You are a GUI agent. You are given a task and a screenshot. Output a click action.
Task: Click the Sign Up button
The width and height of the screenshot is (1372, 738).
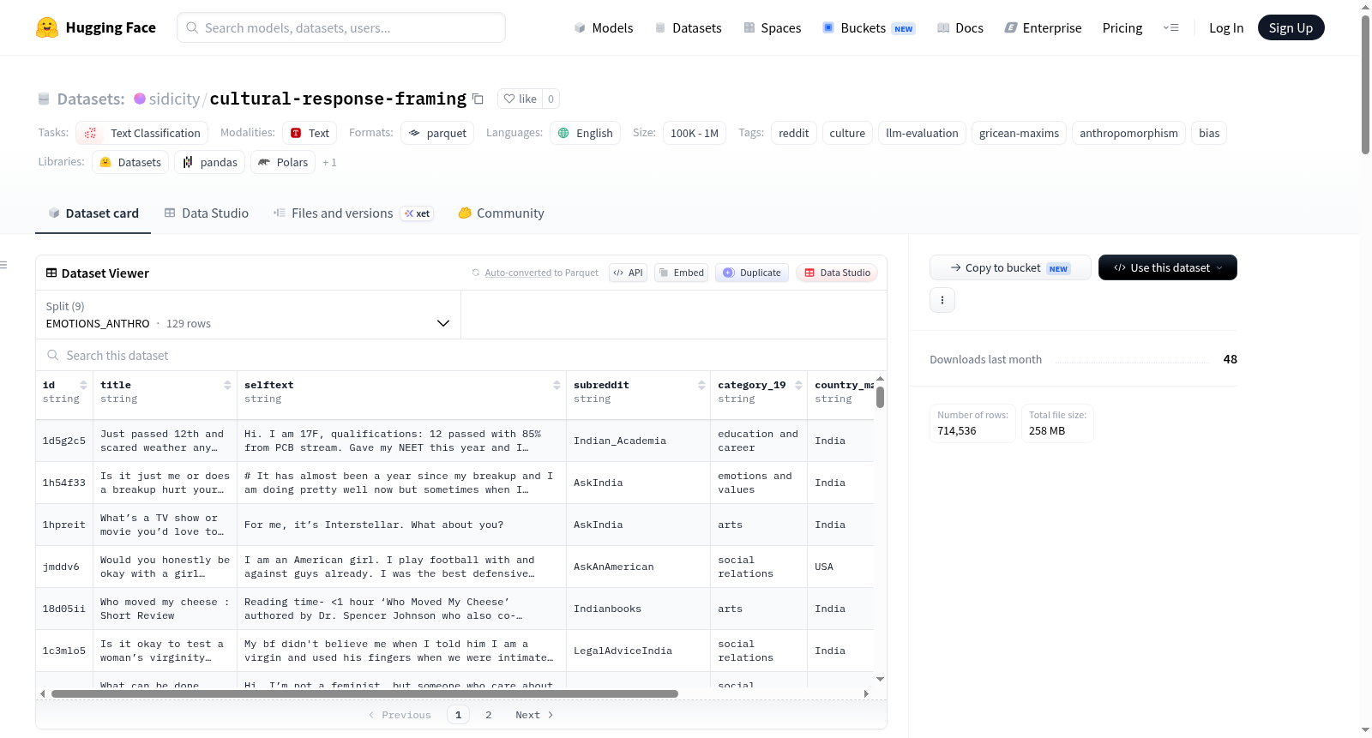pyautogui.click(x=1291, y=27)
